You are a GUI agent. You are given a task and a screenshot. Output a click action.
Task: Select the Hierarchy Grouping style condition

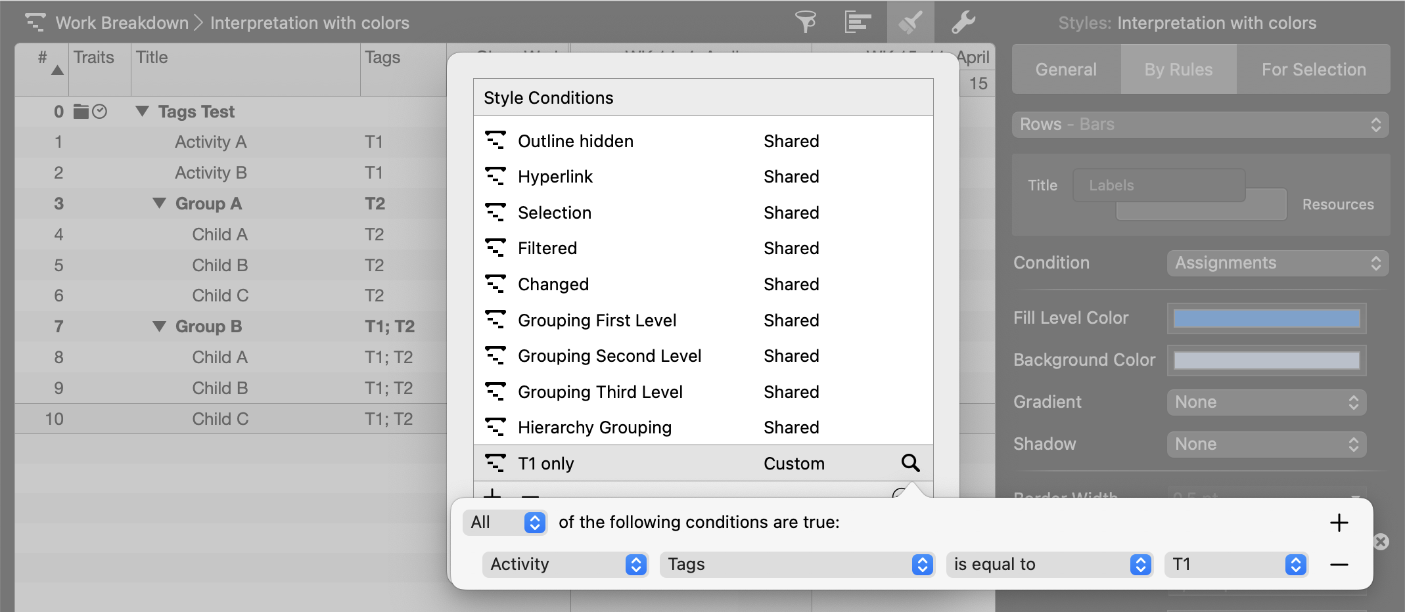[594, 427]
